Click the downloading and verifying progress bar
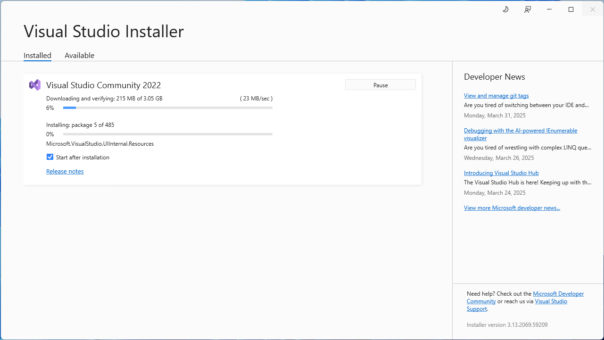Image resolution: width=604 pixels, height=340 pixels. pyautogui.click(x=168, y=108)
